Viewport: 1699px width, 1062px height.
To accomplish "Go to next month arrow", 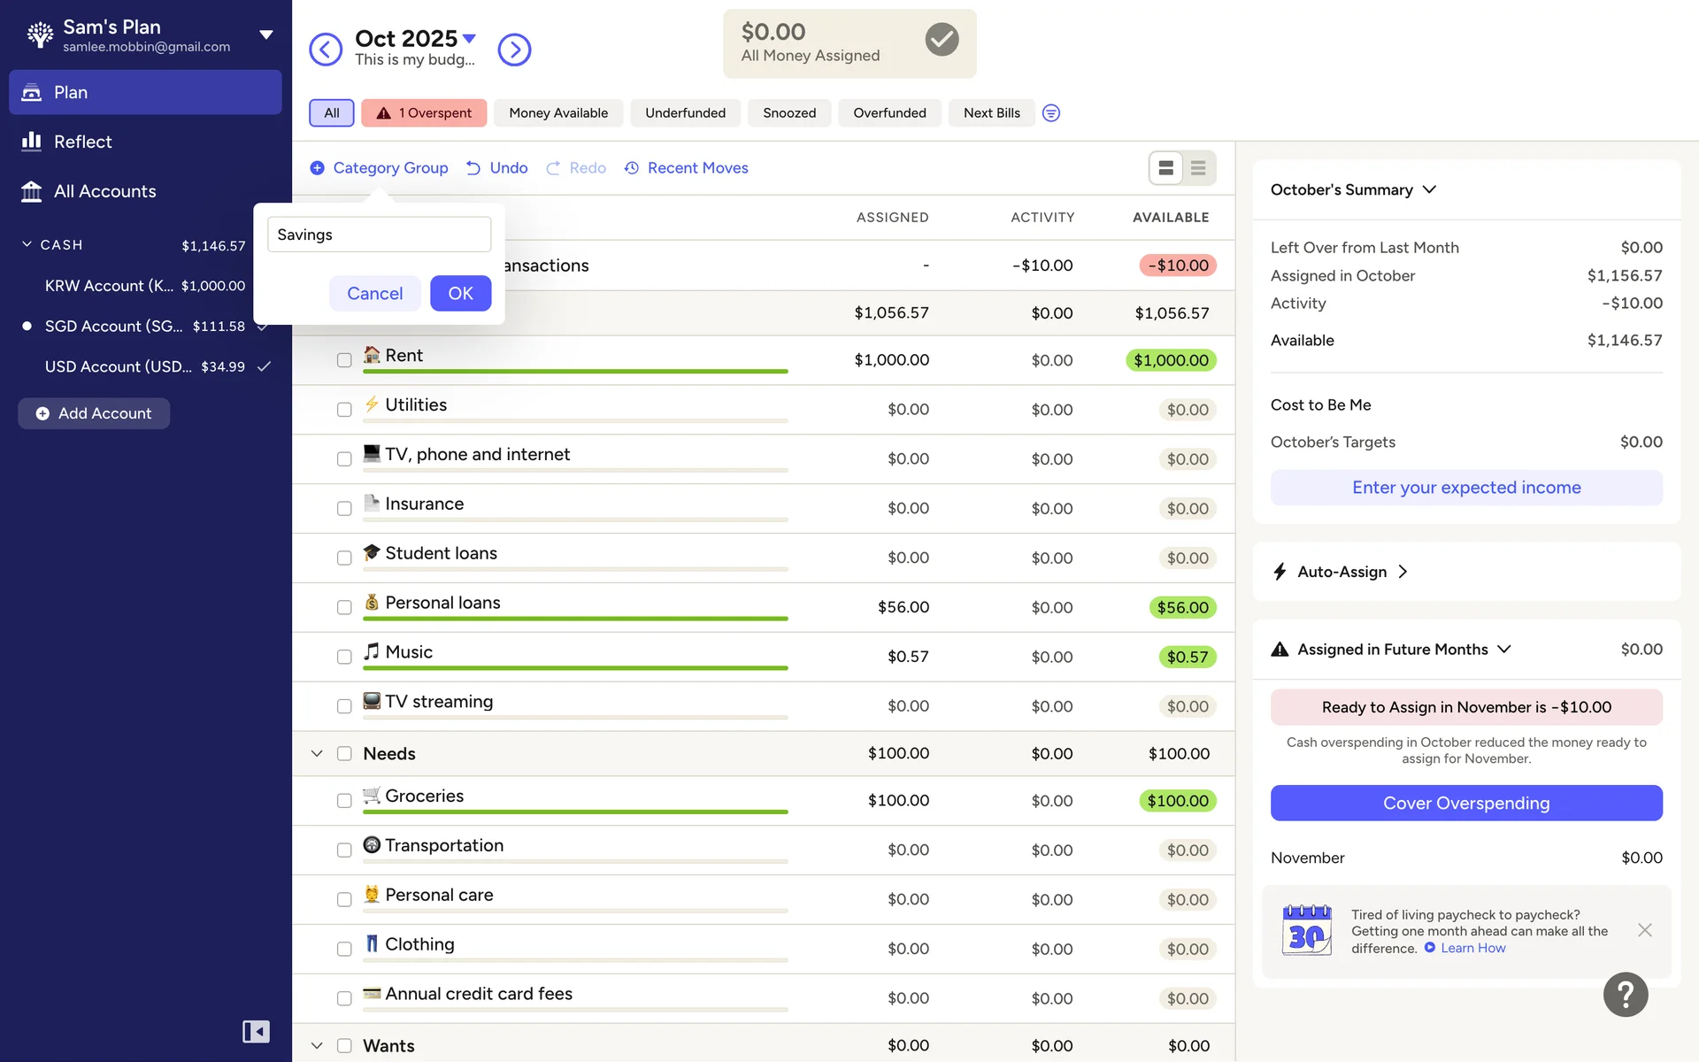I will [x=514, y=50].
